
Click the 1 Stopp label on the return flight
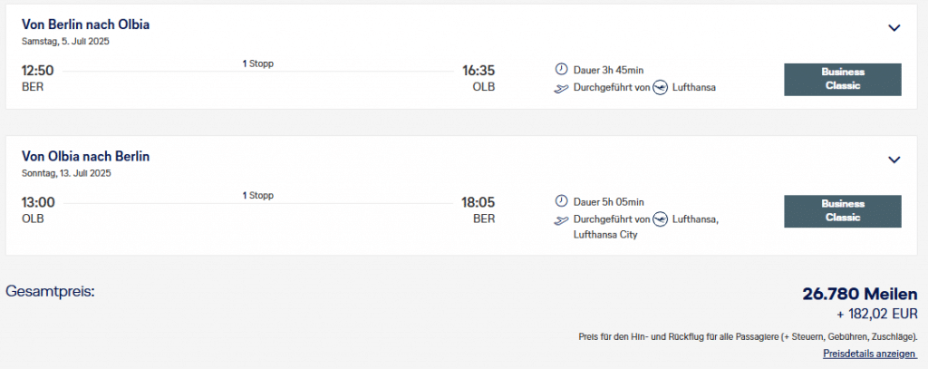[x=257, y=195]
